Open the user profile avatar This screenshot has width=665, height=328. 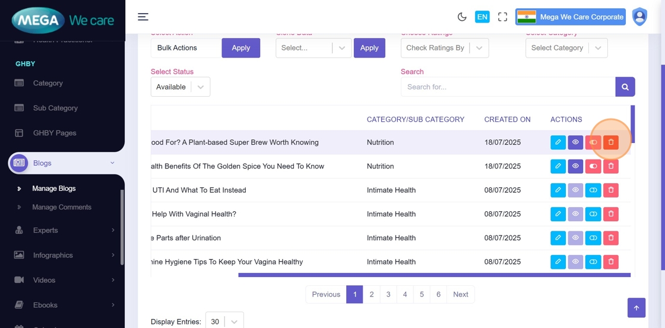point(639,17)
